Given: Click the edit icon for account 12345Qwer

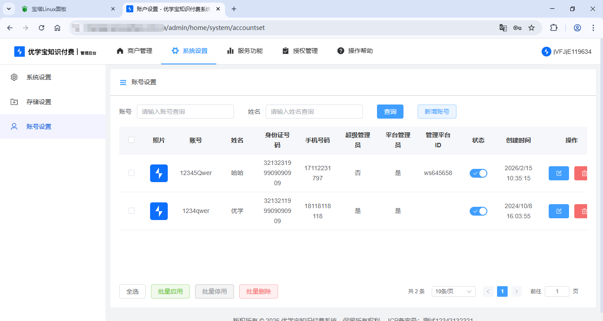Looking at the screenshot, I should click(558, 173).
